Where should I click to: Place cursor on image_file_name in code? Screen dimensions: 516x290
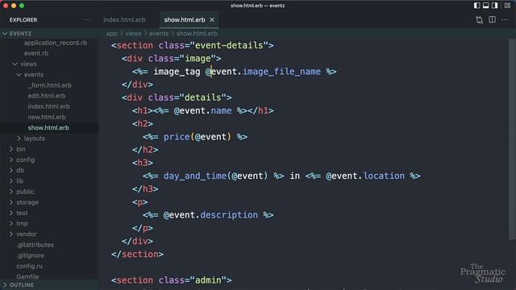click(x=281, y=72)
